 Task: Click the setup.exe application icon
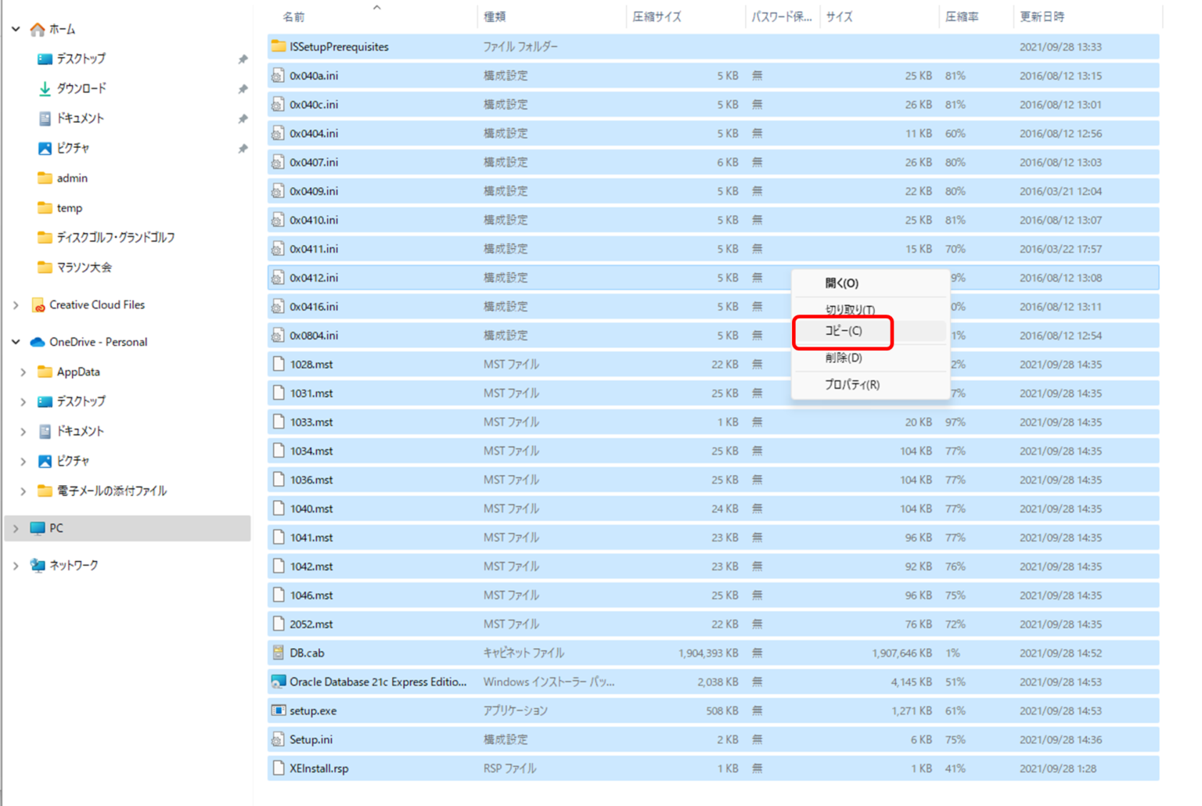pos(278,711)
